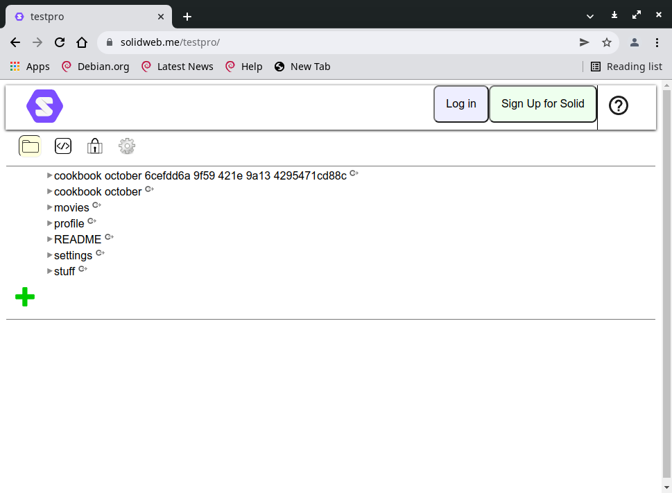Expand the profile folder triangle

pos(49,223)
